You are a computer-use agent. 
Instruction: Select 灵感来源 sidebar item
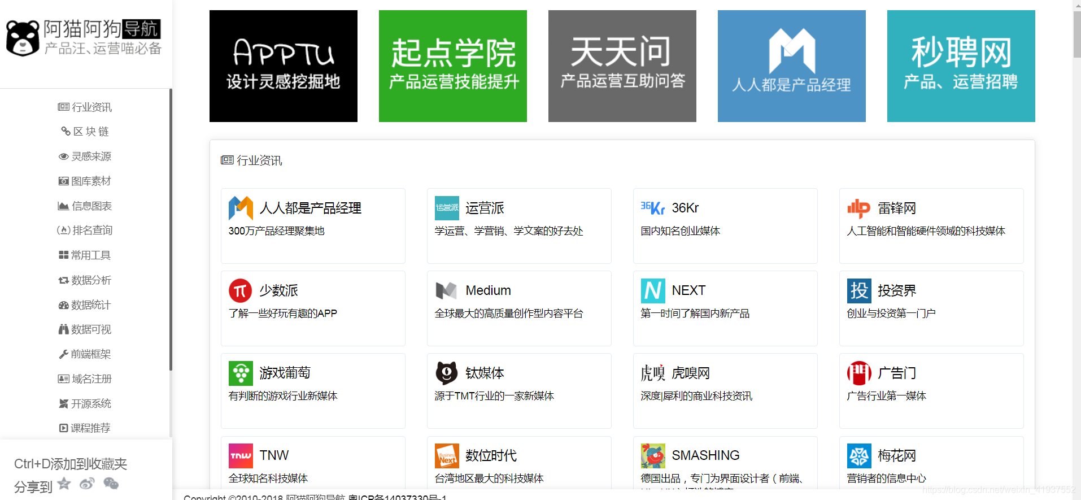(85, 156)
